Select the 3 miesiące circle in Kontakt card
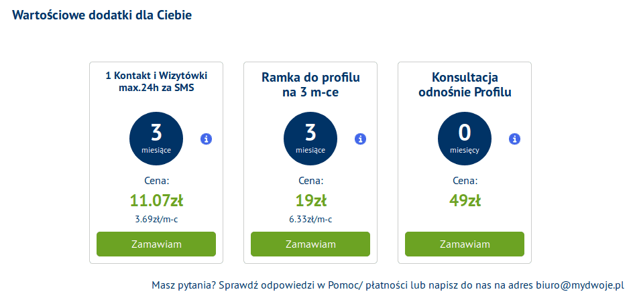Image resolution: width=633 pixels, height=304 pixels. 156,139
